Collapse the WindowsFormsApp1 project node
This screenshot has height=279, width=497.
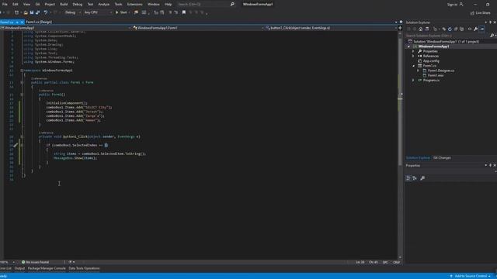tap(408, 46)
